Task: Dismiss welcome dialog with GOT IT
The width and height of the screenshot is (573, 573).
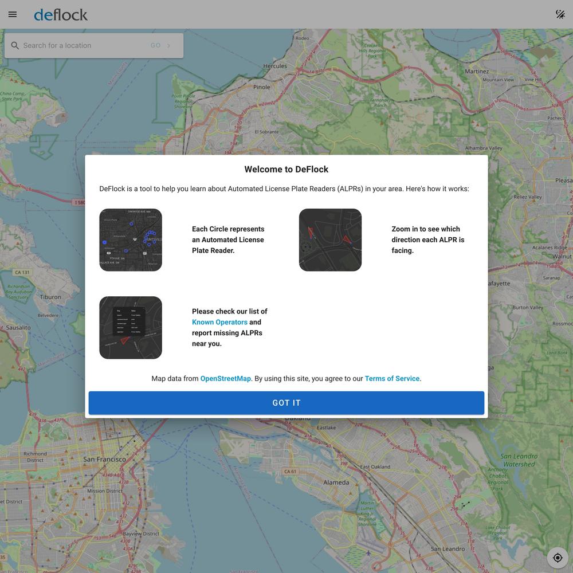Action: pos(286,403)
